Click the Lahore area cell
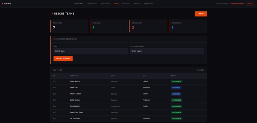Viewport: 257px width, 123px height. [145, 81]
